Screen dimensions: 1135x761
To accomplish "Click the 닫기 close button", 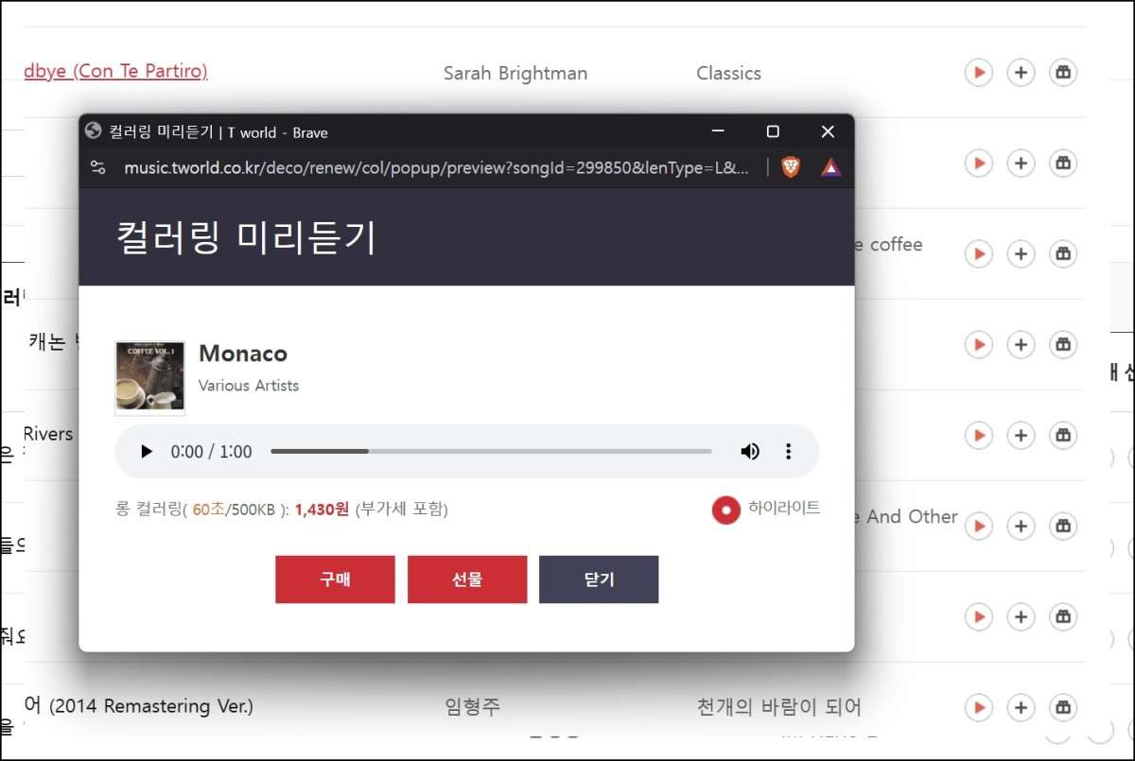I will (x=599, y=579).
